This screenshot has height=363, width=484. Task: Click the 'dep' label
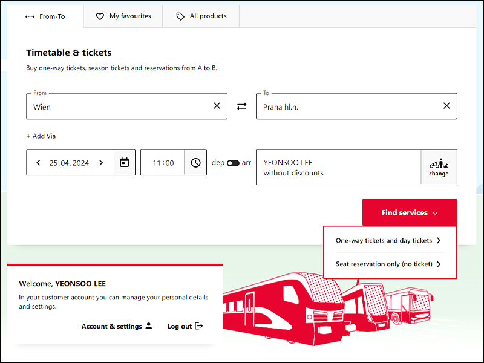218,163
